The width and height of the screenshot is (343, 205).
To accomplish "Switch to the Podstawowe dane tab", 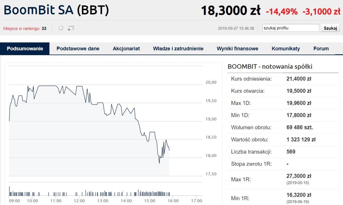I will [78, 49].
